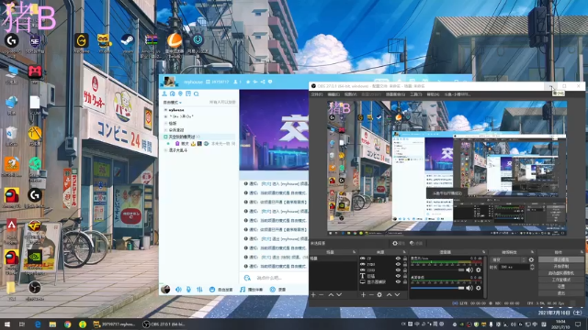Remove selected source with Sources minus icon
588x330 pixels.
coord(371,295)
